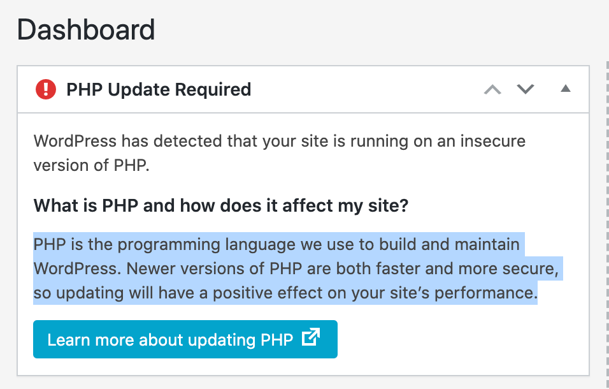This screenshot has height=389, width=609.
Task: Click the PHP Update Required widget title
Action: click(x=159, y=90)
